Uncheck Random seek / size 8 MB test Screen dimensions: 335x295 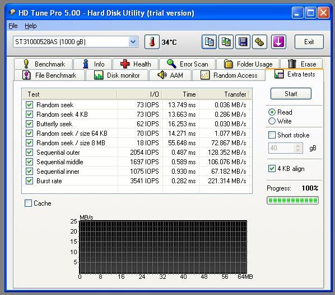pyautogui.click(x=29, y=142)
